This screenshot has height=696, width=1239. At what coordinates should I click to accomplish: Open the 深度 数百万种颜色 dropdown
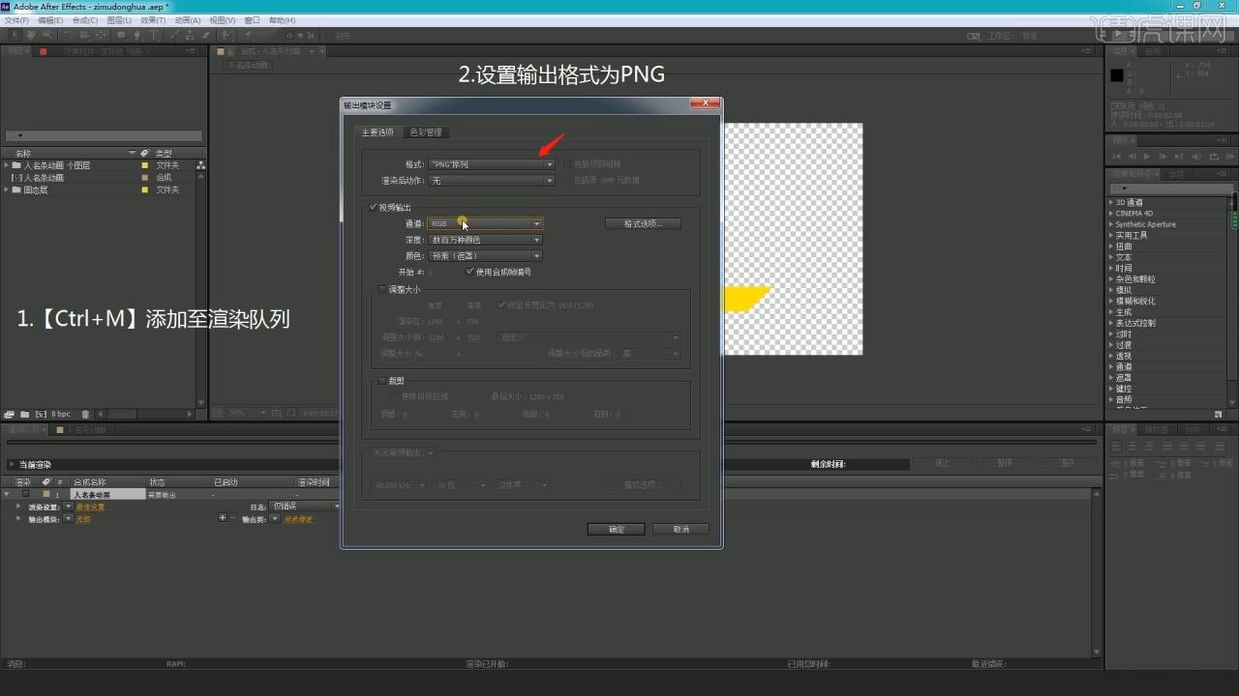[x=485, y=239]
